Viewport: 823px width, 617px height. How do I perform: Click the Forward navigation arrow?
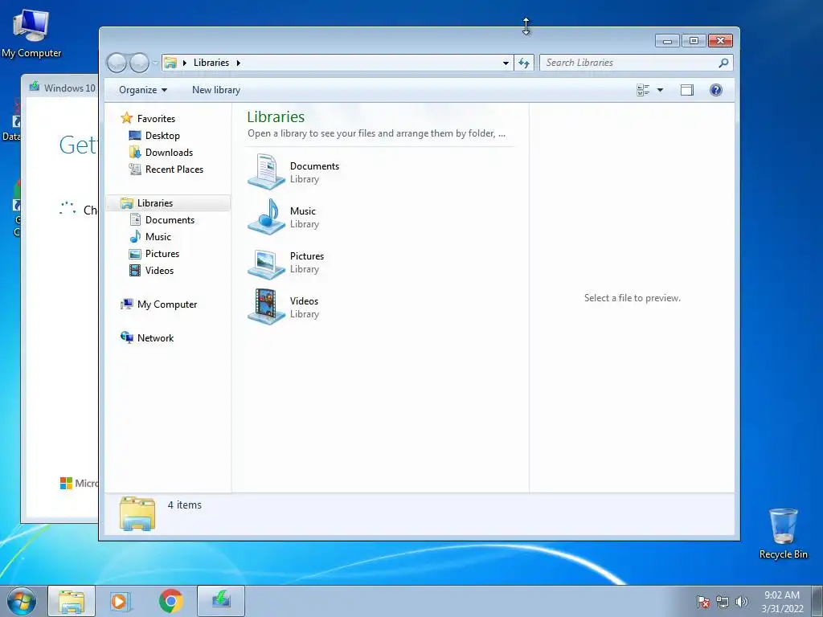pos(139,63)
